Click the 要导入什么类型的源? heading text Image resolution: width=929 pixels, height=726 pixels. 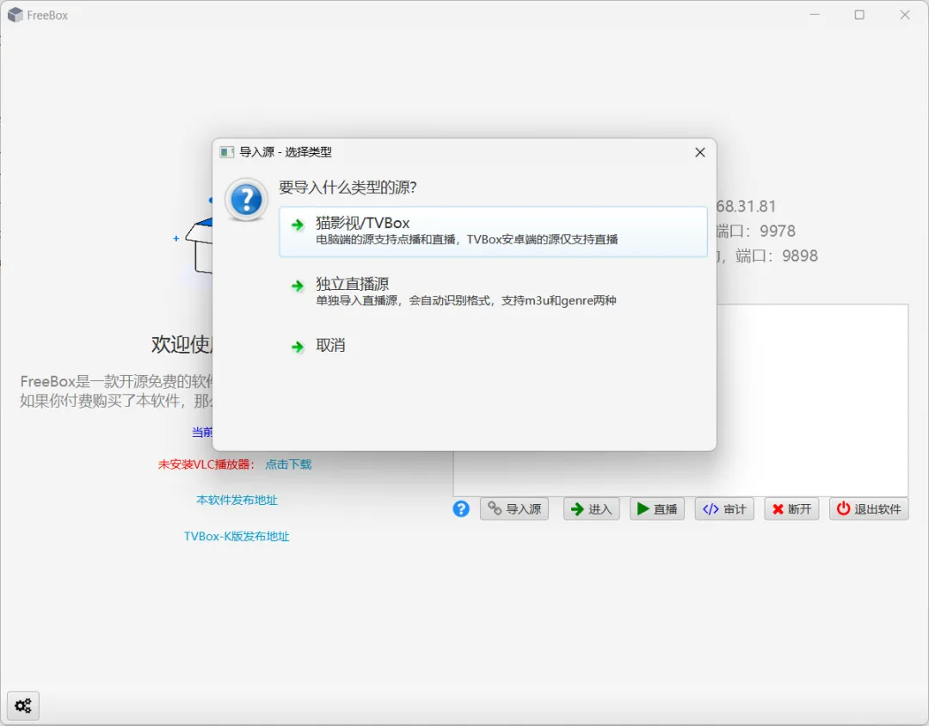click(x=348, y=188)
